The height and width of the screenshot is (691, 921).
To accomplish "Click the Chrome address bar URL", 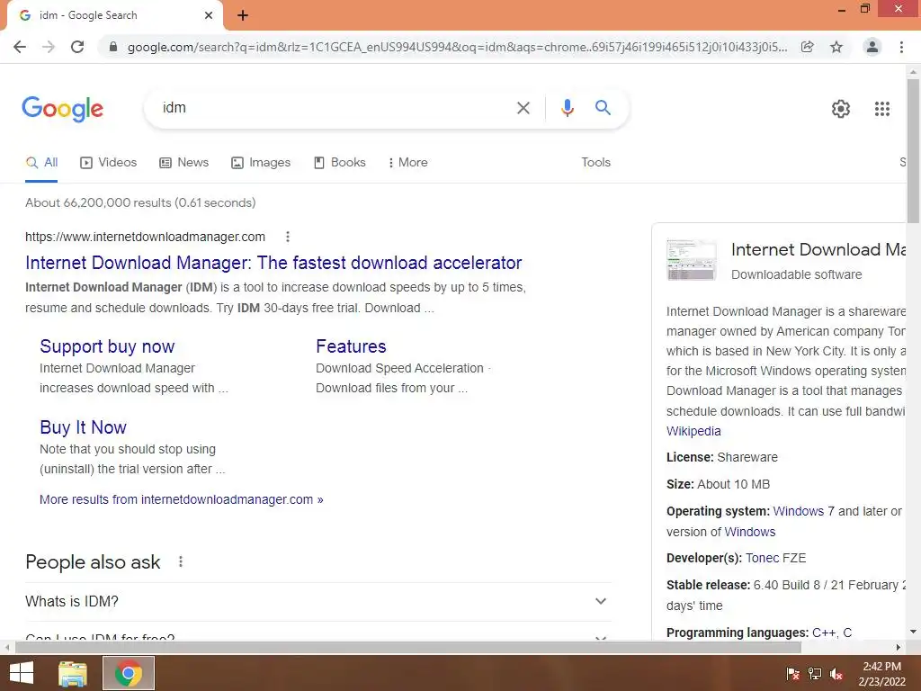I will [457, 47].
